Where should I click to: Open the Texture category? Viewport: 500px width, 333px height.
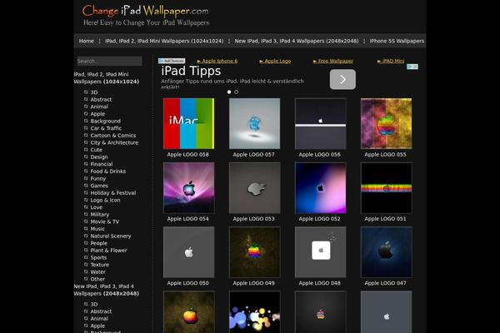click(100, 265)
